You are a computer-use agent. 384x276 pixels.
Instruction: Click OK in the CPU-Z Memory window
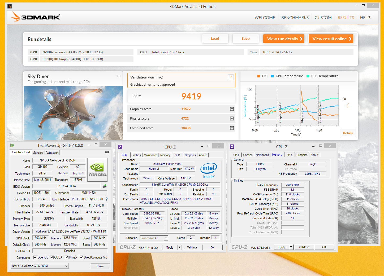pos(324,247)
